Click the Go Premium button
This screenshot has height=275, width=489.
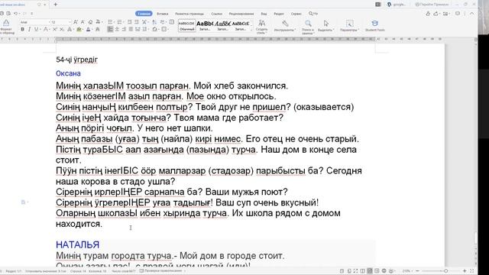click(x=432, y=5)
